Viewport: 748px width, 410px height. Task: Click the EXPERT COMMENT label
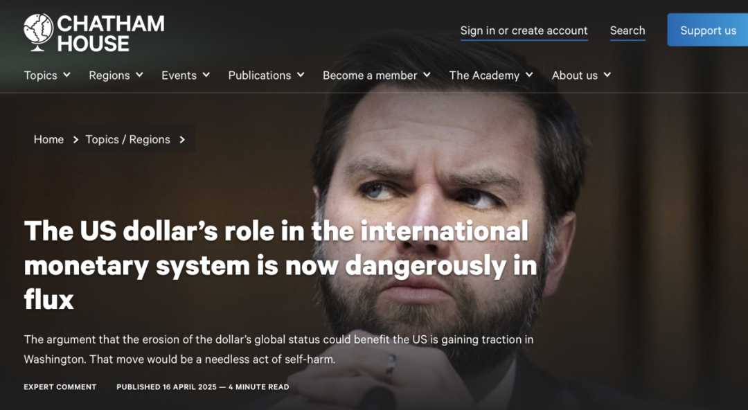pos(60,387)
